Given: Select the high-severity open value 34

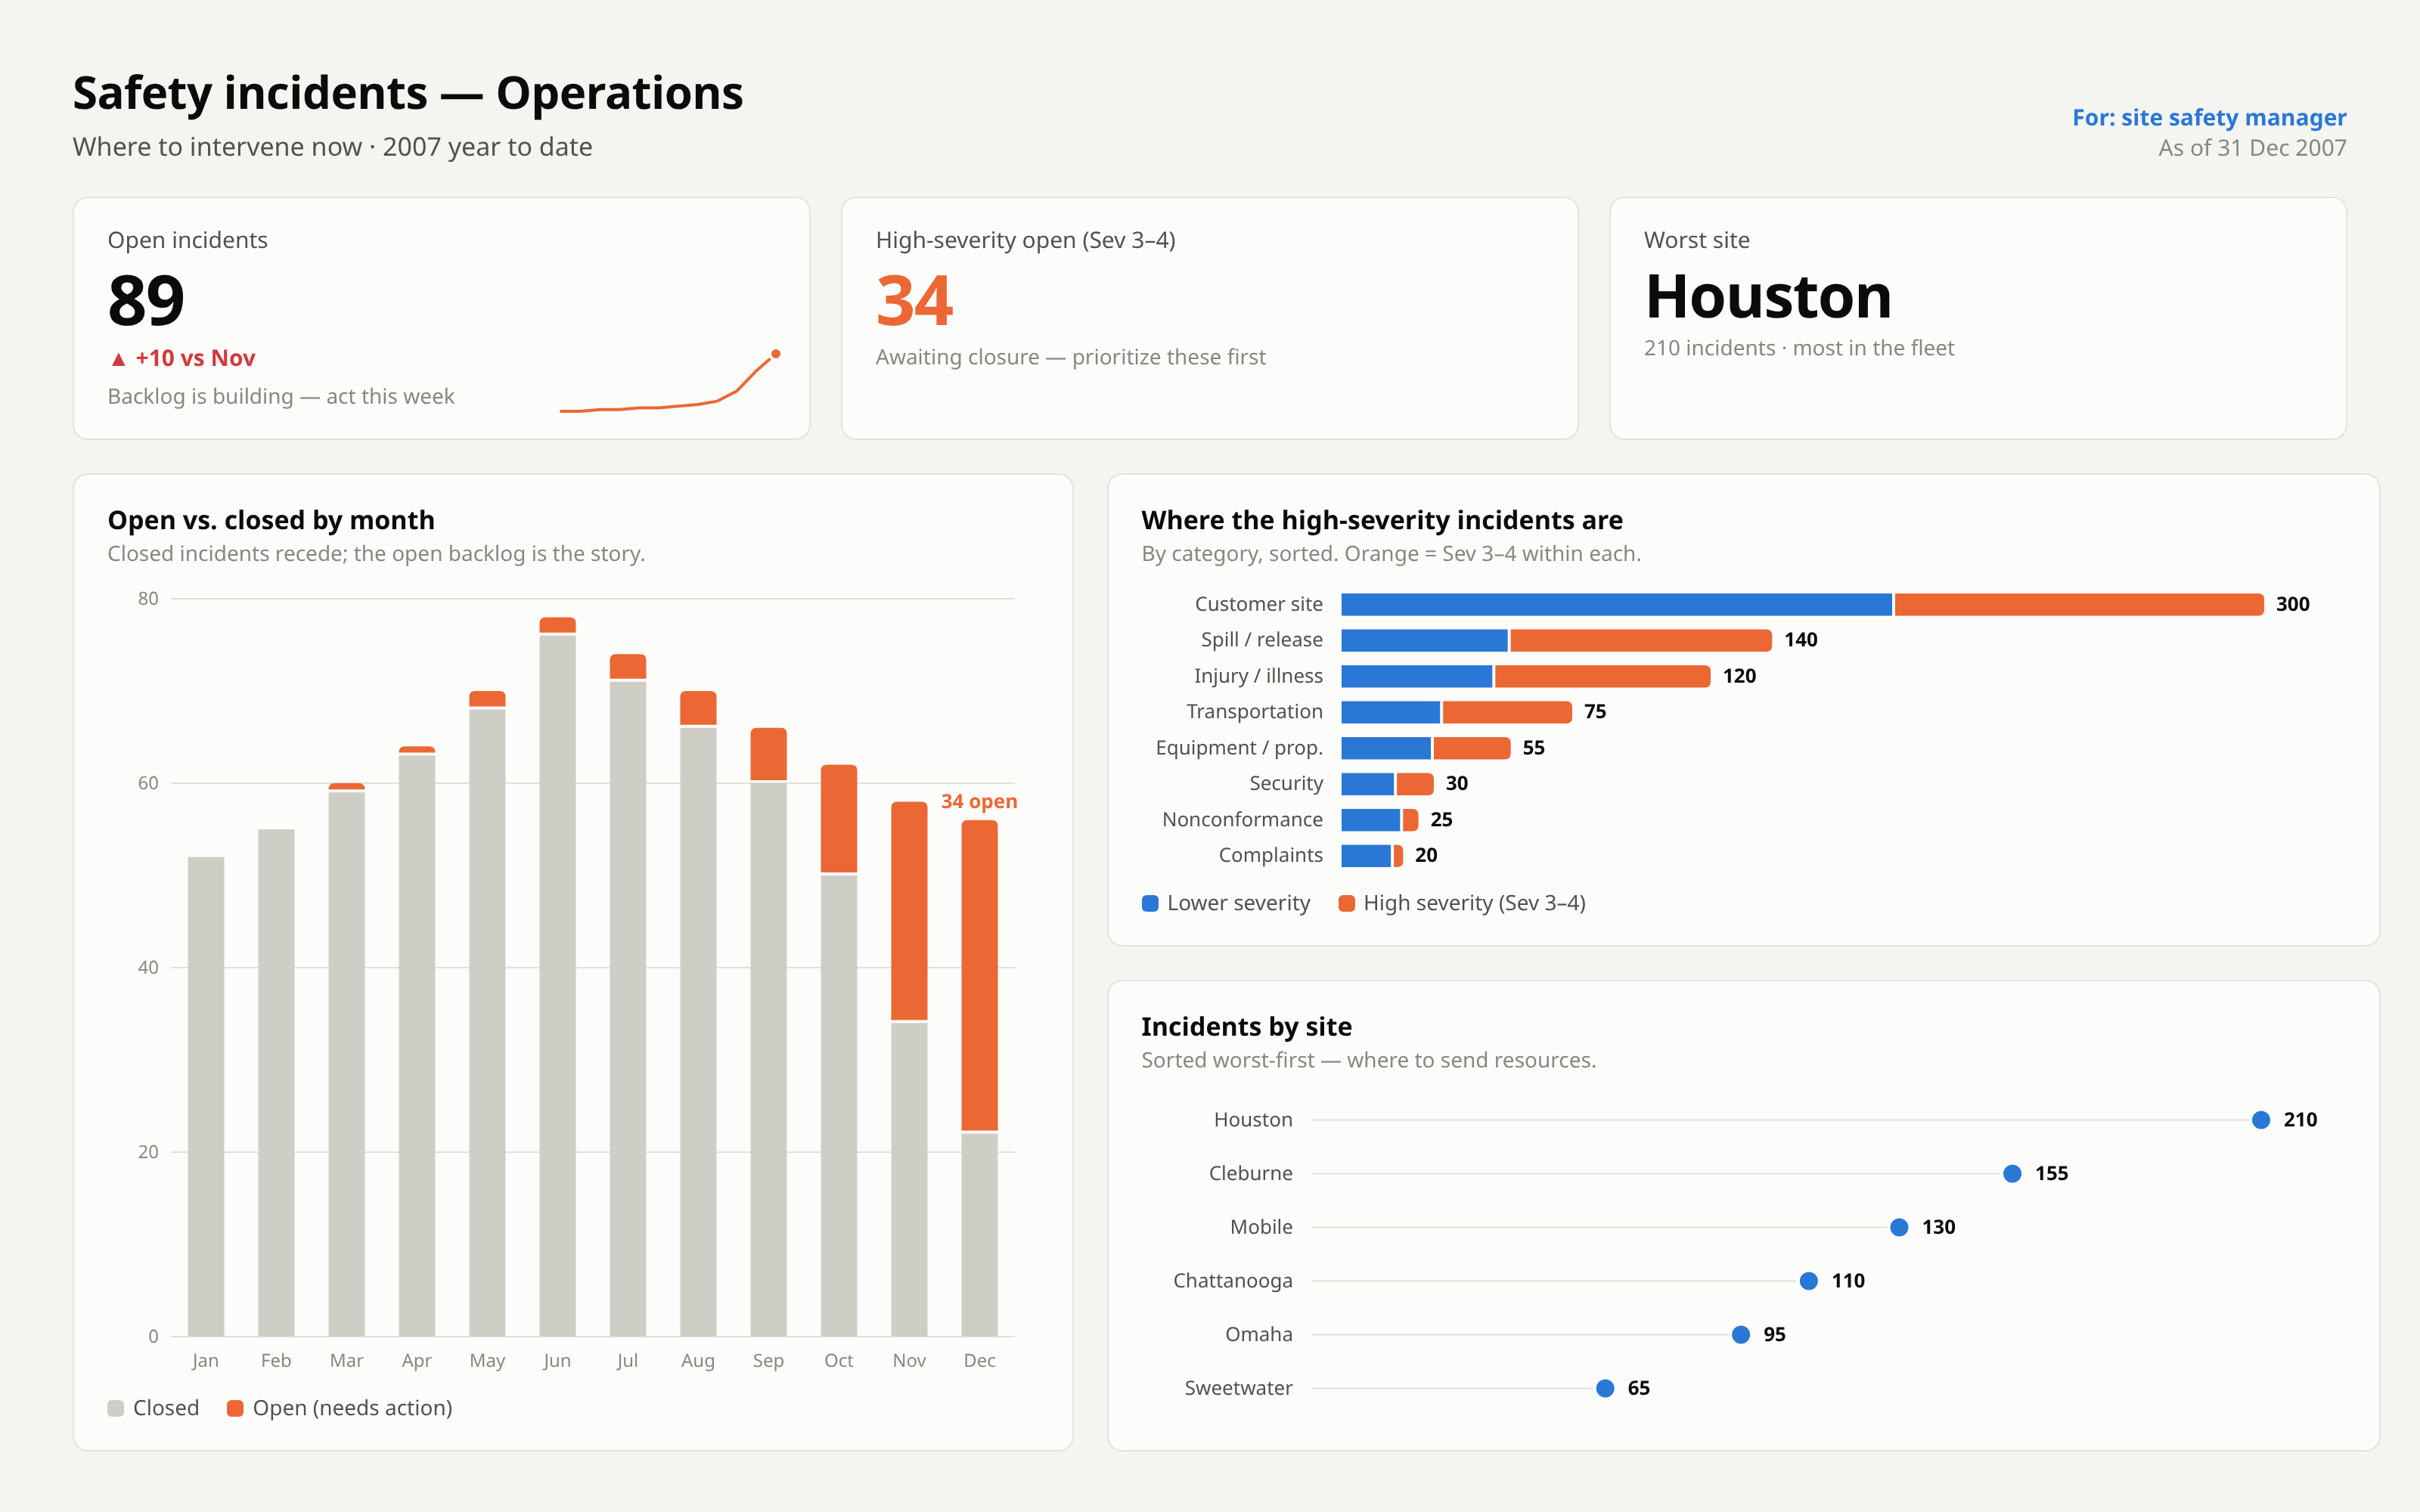Looking at the screenshot, I should click(x=914, y=301).
